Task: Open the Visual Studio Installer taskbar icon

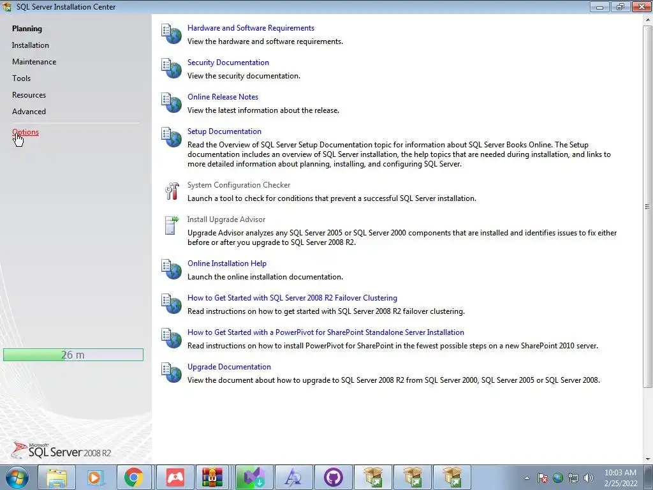Action: point(254,477)
